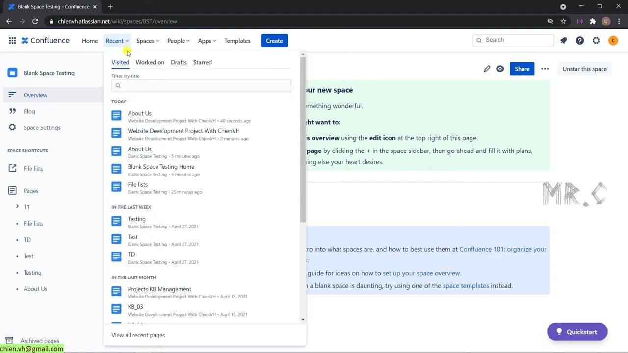Open the help question mark icon

pos(580,41)
